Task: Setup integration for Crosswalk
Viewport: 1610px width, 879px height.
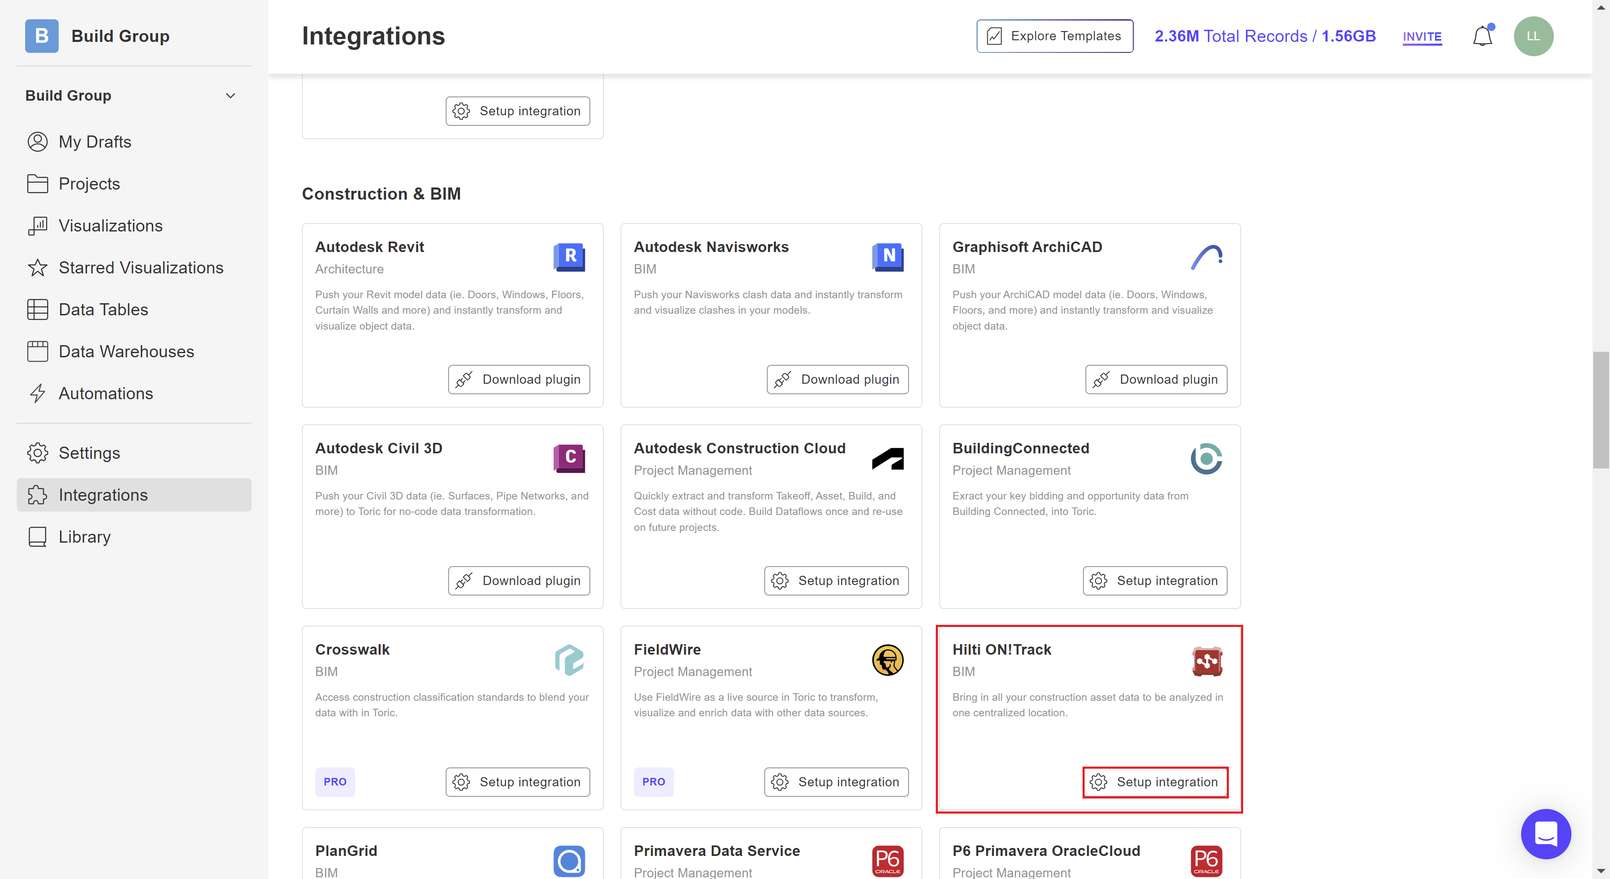Action: (517, 782)
